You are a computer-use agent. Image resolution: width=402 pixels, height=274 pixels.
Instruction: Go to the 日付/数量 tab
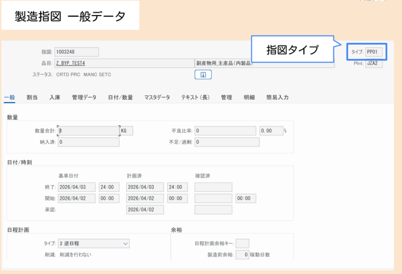tap(120, 97)
